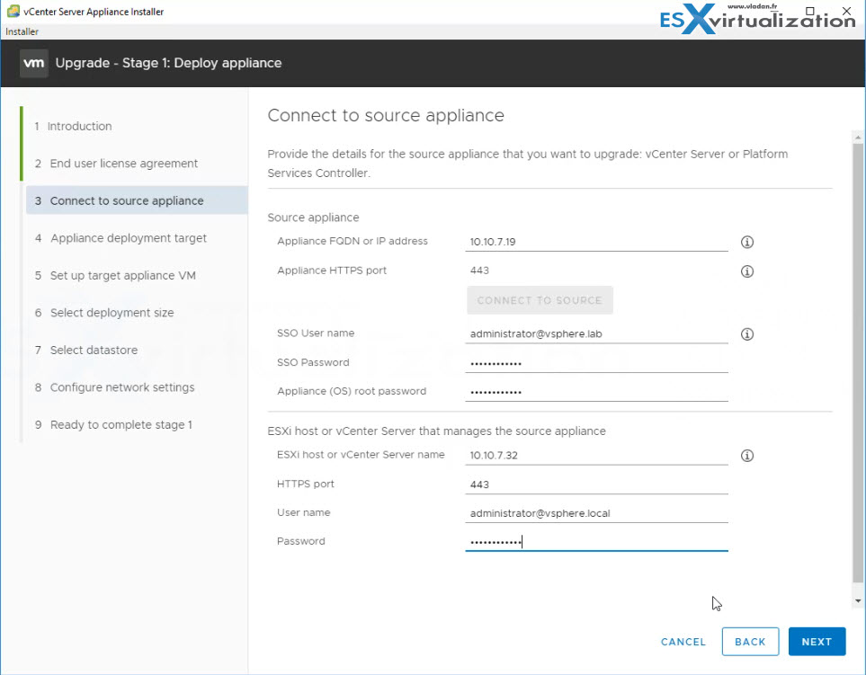
Task: Click the vCenter installer title bar icon
Action: pyautogui.click(x=13, y=11)
